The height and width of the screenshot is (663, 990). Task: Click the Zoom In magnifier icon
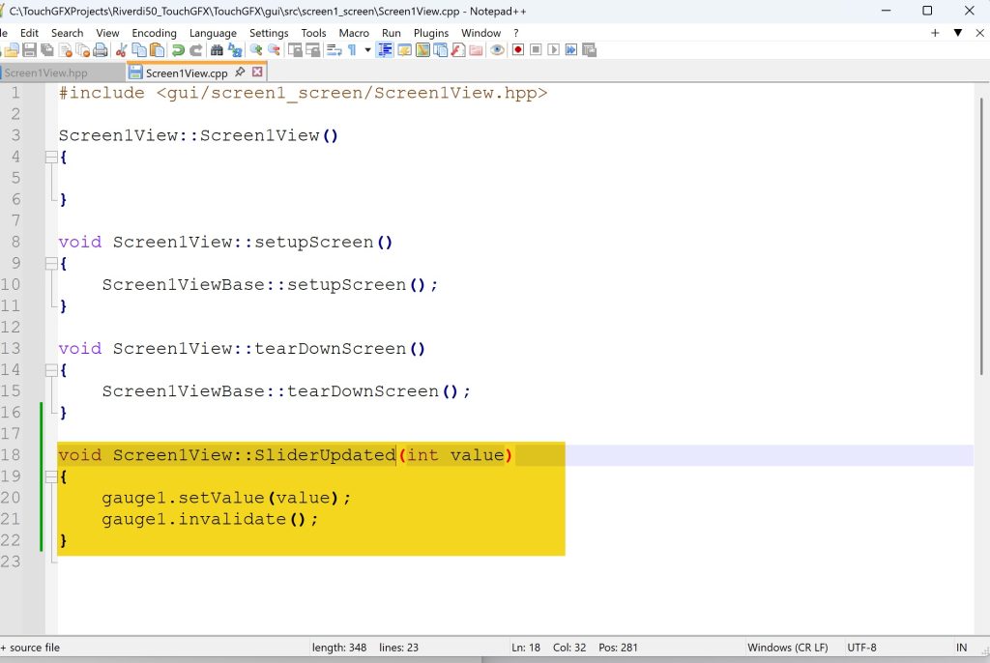[255, 49]
